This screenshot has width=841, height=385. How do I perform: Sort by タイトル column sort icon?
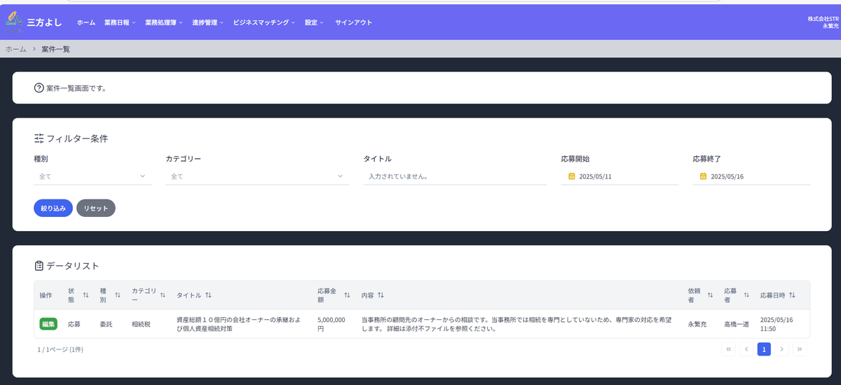point(208,295)
